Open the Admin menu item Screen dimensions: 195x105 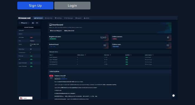point(86,18)
